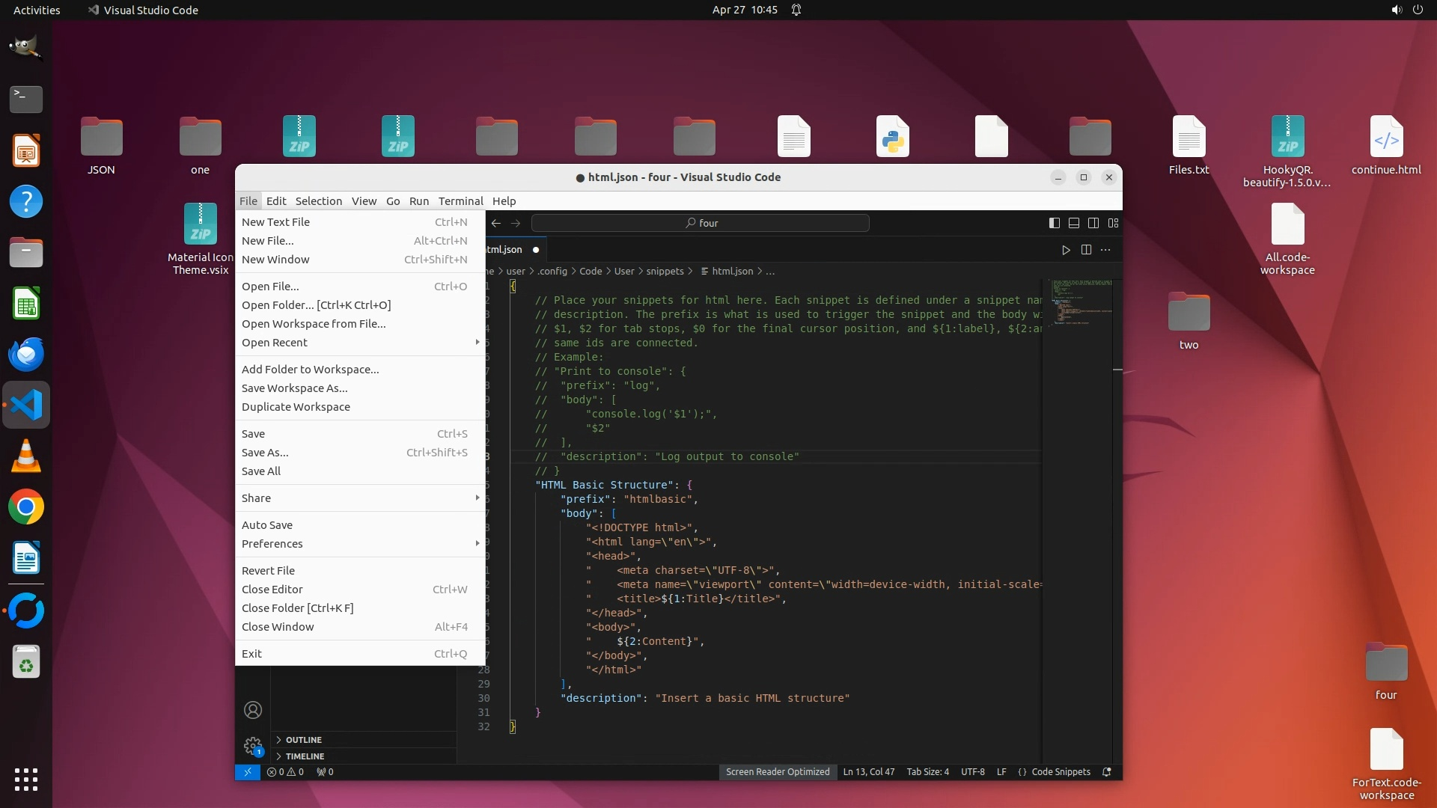Screen dimensions: 1437x808
Task: Click Tab Size: 4 in status bar
Action: pyautogui.click(x=927, y=772)
